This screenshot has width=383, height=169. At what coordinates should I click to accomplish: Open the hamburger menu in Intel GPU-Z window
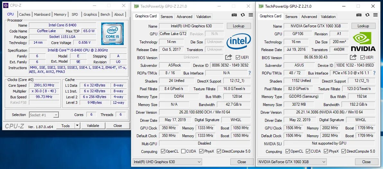tap(251, 15)
